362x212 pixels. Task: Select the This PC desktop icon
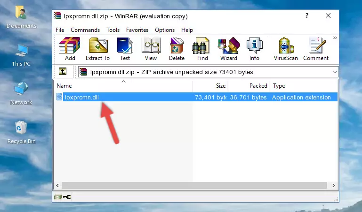point(21,55)
